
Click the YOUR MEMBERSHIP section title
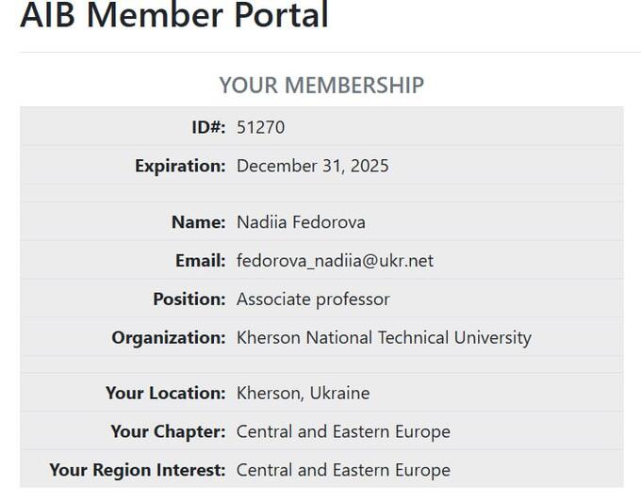[321, 85]
